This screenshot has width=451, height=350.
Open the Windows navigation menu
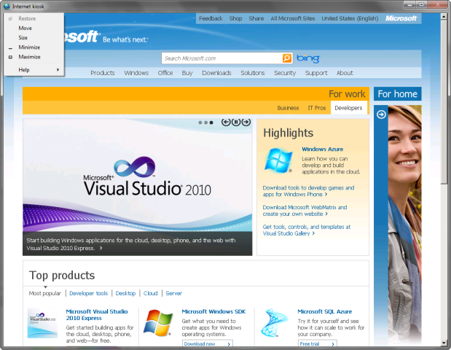click(x=136, y=73)
